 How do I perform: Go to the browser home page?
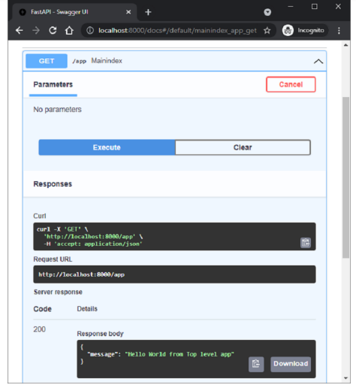[x=69, y=31]
